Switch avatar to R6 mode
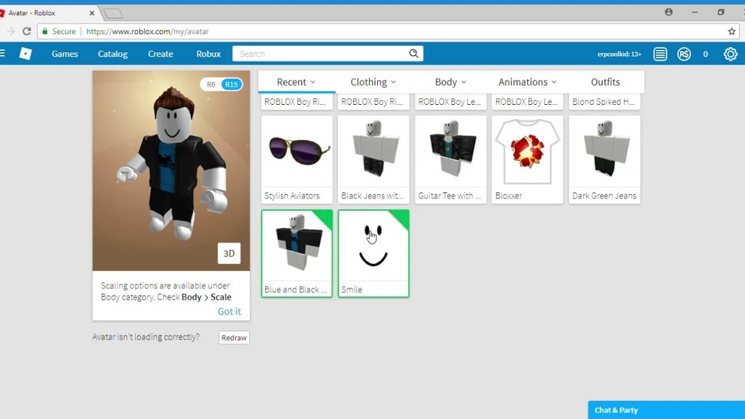 211,84
